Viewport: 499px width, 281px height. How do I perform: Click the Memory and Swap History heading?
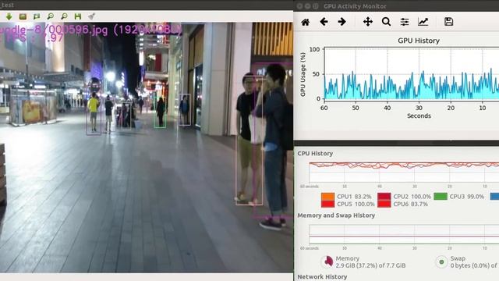point(336,215)
